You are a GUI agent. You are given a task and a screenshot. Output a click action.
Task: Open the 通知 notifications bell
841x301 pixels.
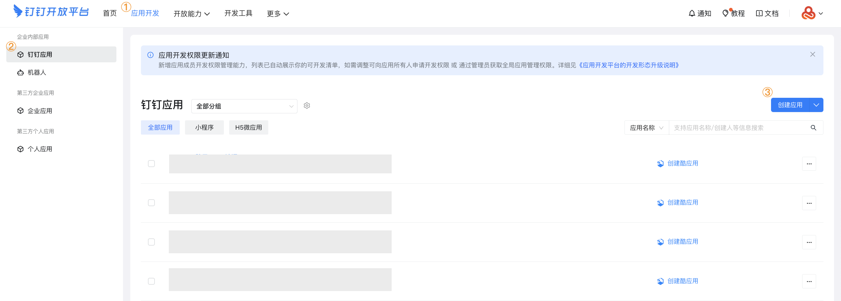pos(700,14)
